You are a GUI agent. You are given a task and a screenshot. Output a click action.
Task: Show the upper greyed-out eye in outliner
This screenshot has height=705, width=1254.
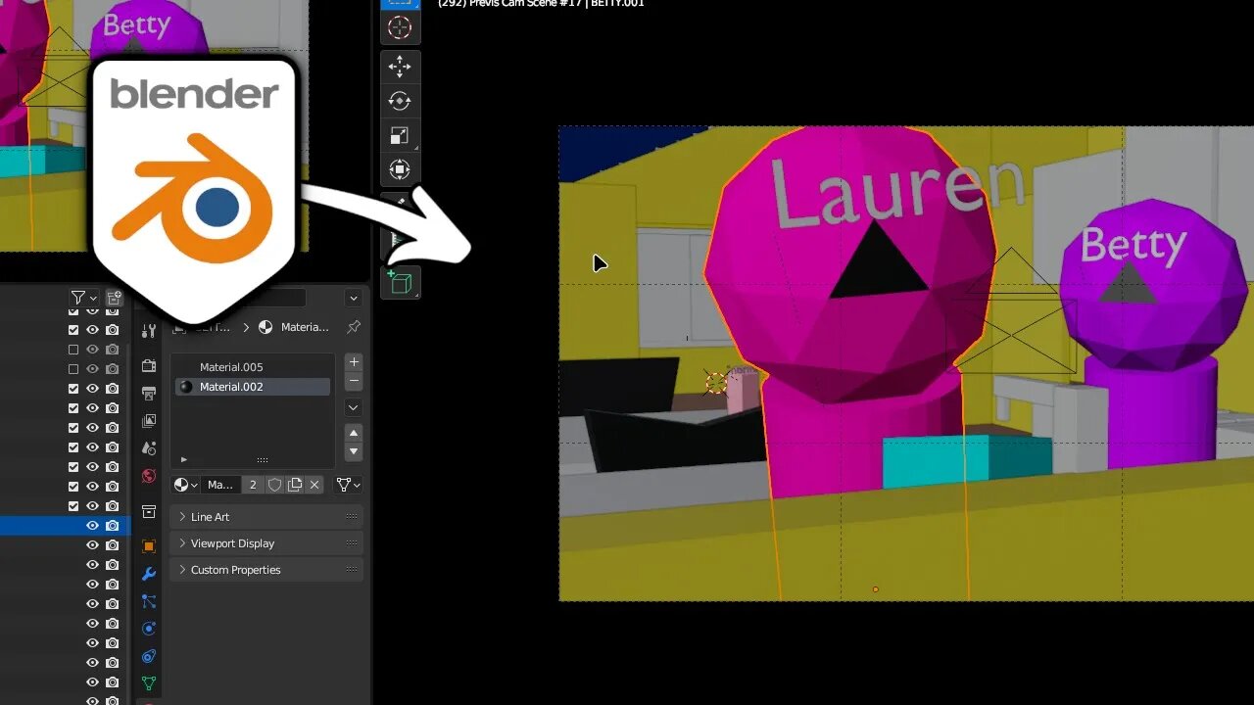click(x=93, y=350)
